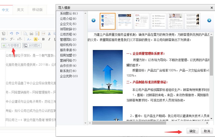Select the 公司介绍 (8) category
Image resolution: width=215 pixels, height=137 pixels.
coord(68,19)
